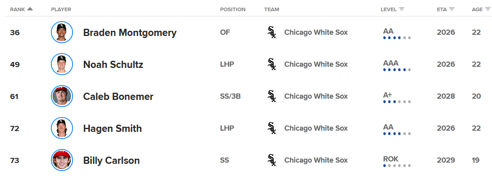View Billy Carlson's headshot
492x187 pixels.
62,160
